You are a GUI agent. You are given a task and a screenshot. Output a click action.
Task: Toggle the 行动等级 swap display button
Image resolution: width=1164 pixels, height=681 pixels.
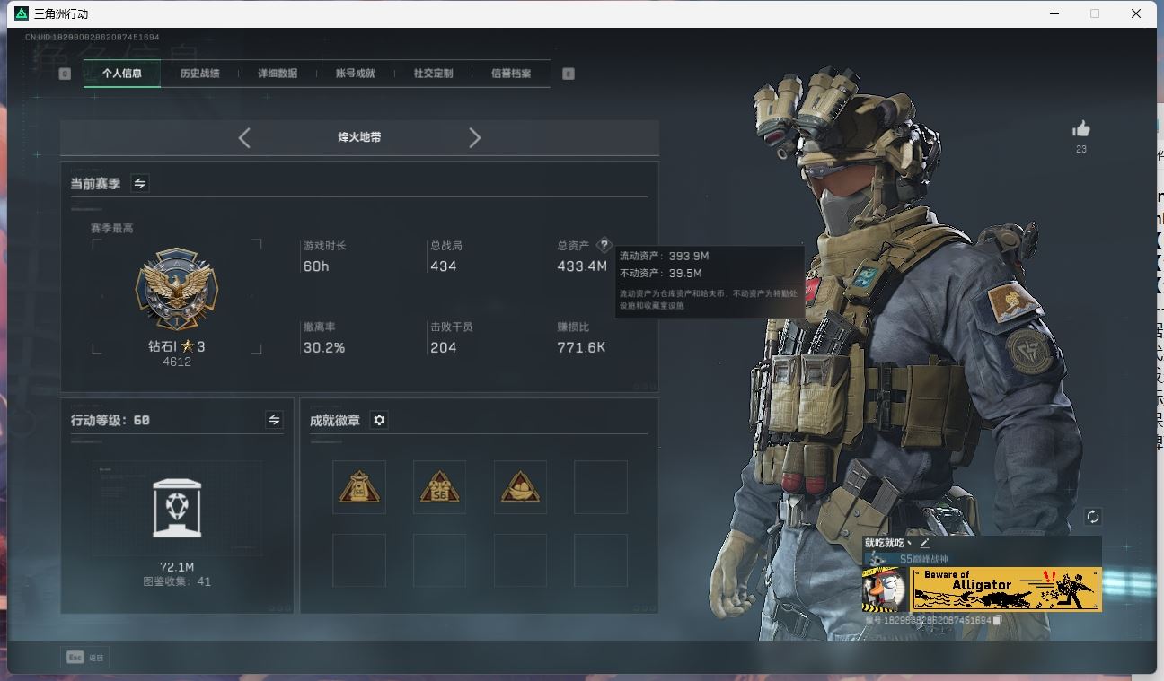(x=274, y=420)
